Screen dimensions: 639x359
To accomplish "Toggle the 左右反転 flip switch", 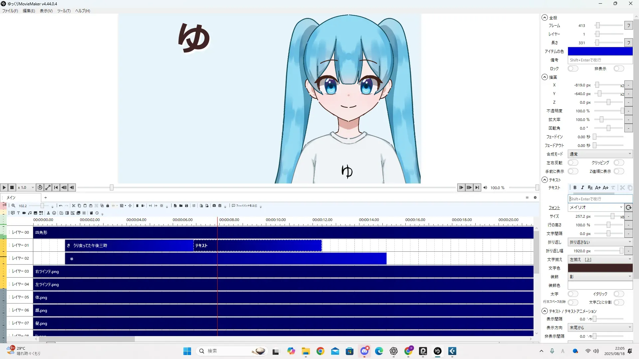I will (x=573, y=163).
